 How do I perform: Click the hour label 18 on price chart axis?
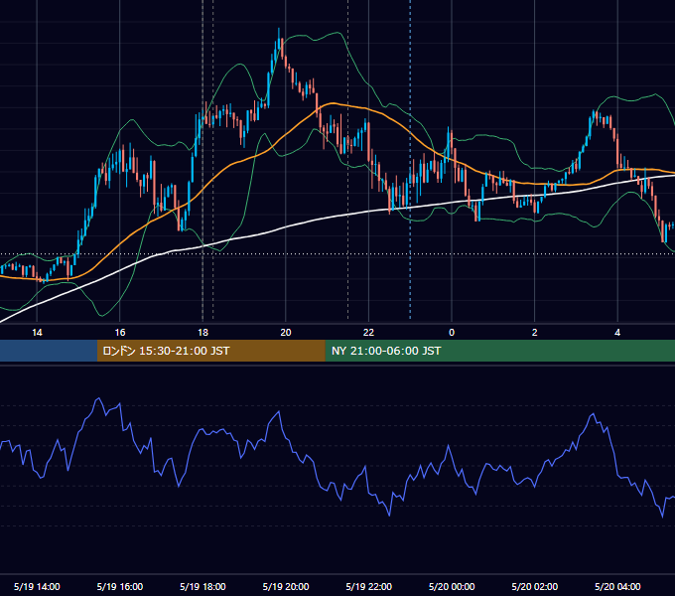pos(202,333)
